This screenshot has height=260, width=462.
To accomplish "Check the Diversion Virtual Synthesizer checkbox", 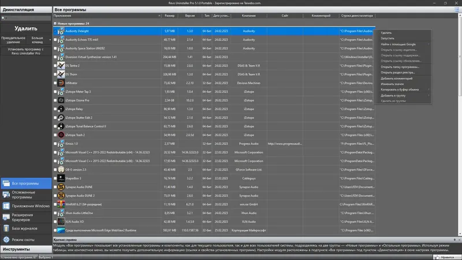I will click(55, 57).
